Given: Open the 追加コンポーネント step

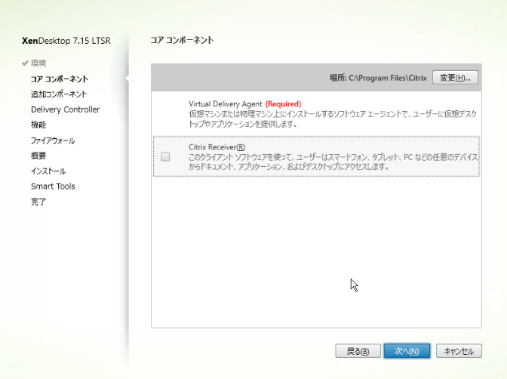Looking at the screenshot, I should tap(59, 94).
